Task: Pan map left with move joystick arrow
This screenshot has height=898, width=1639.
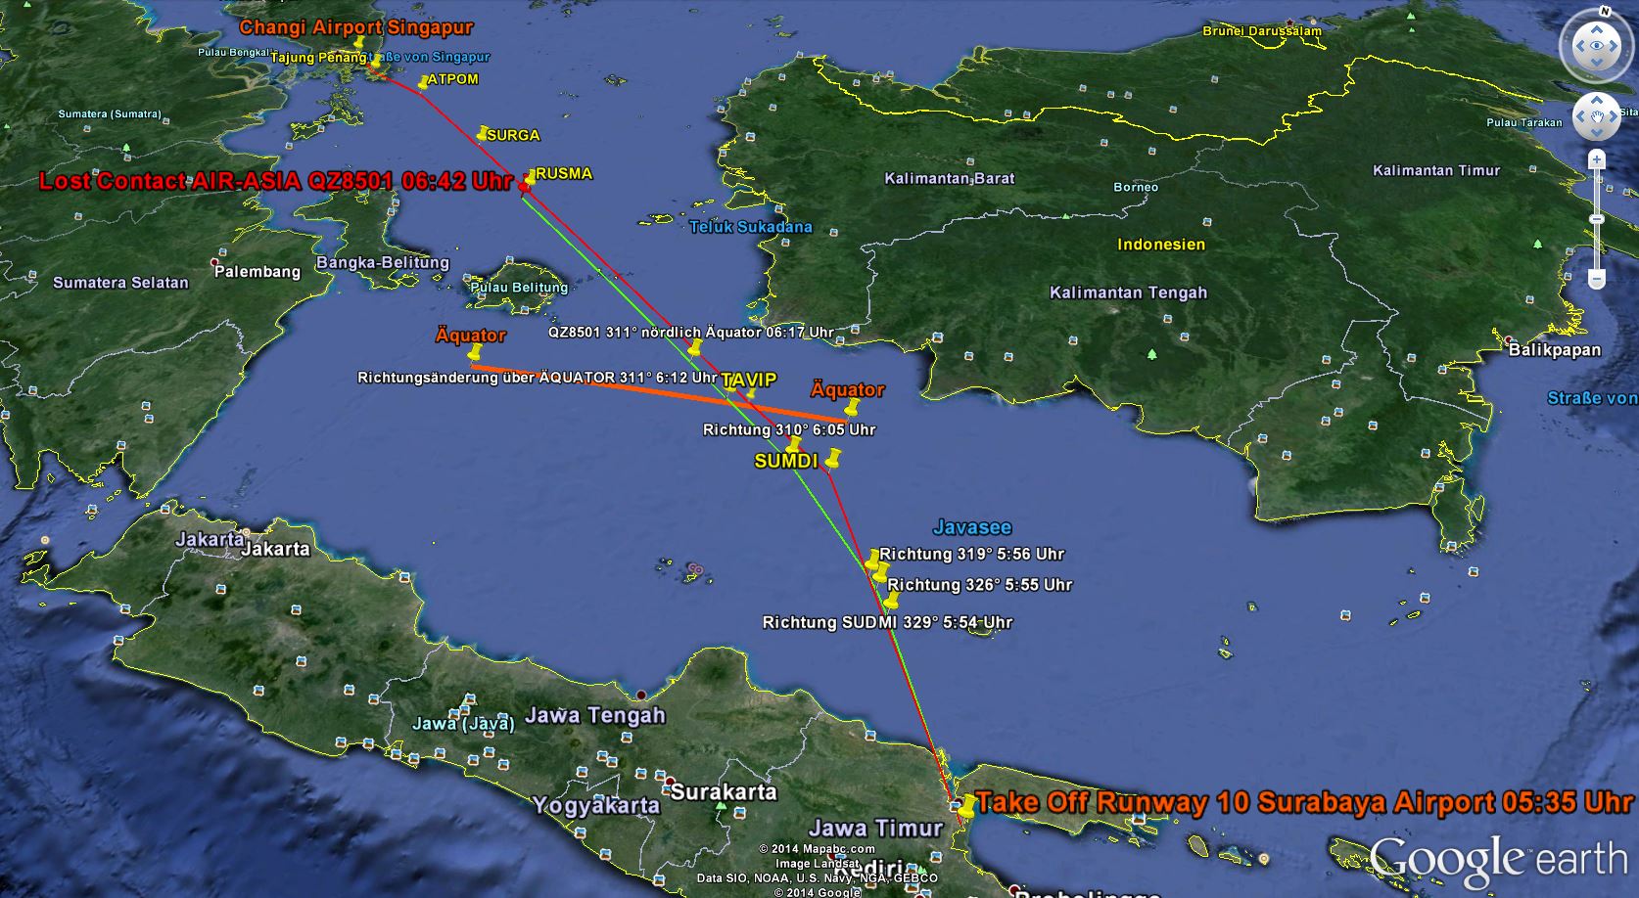Action: [x=1579, y=117]
